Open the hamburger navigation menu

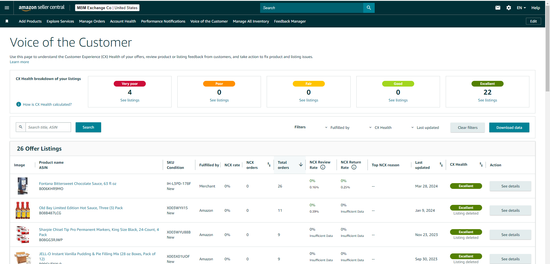coord(7,8)
